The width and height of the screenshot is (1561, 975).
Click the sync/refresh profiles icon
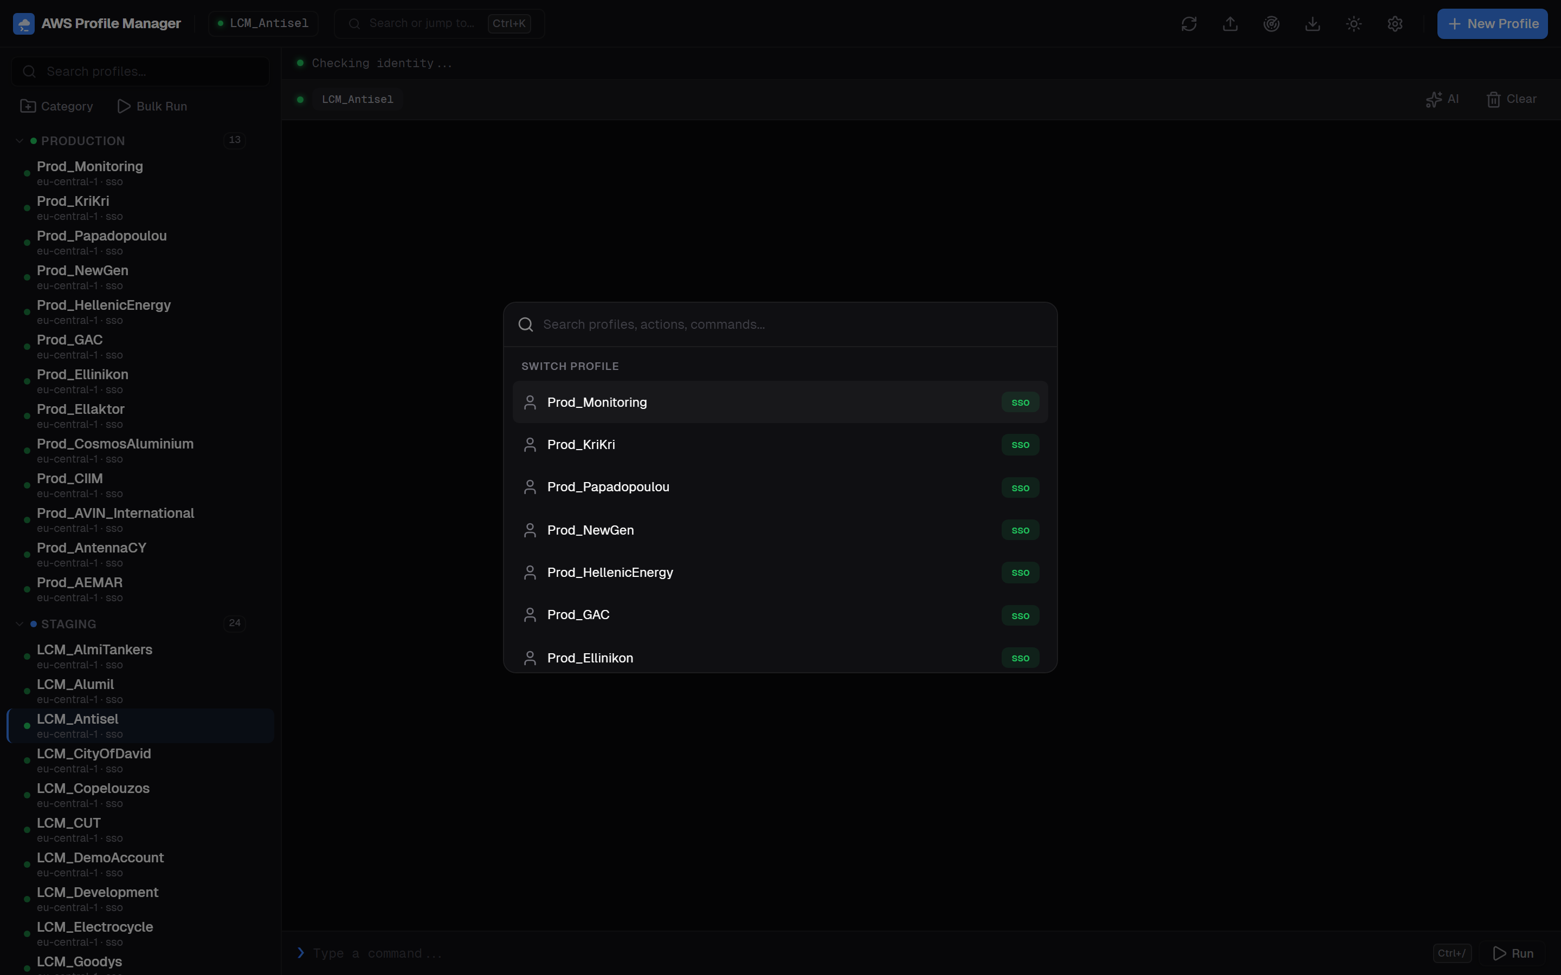coord(1189,23)
